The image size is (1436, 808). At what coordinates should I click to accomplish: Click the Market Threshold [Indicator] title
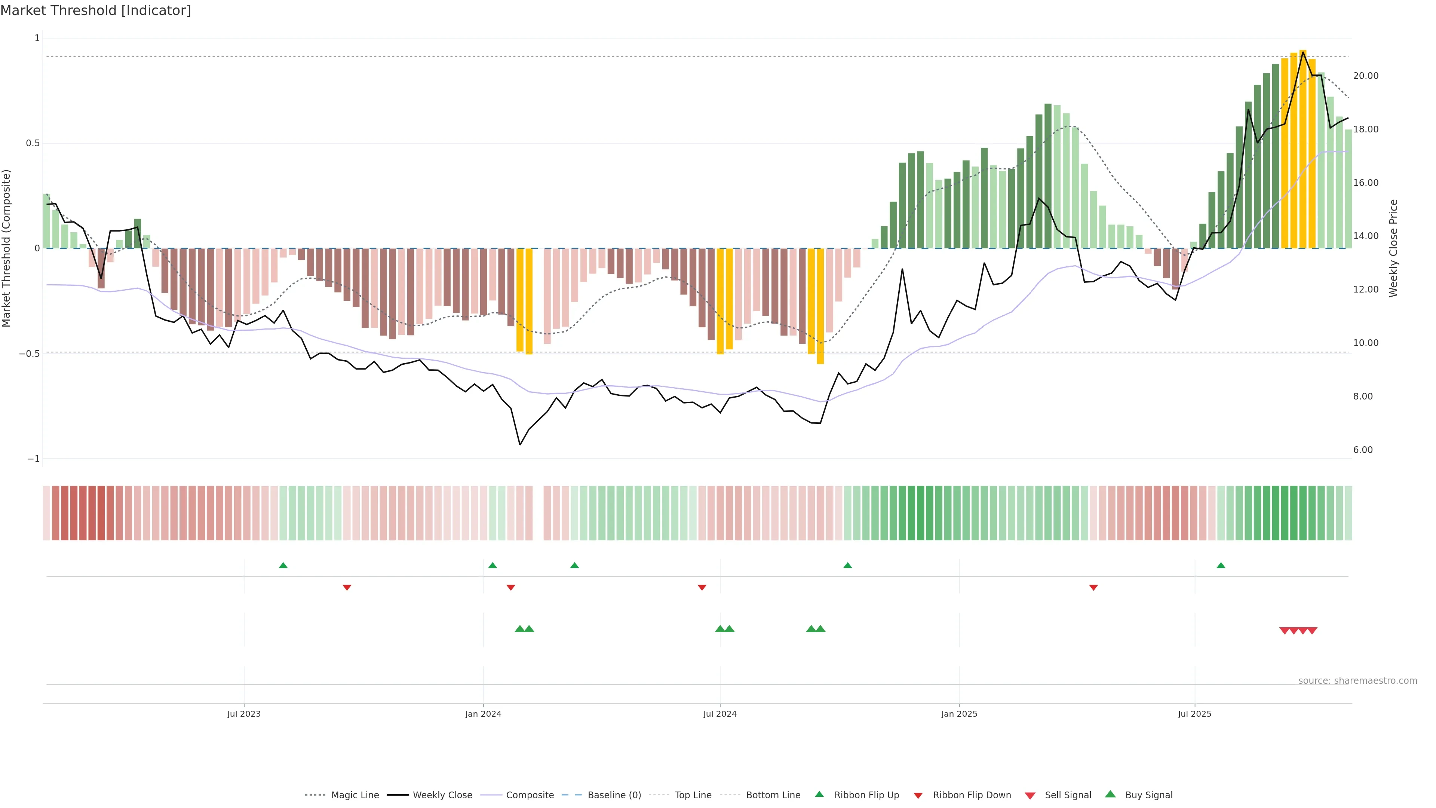click(95, 10)
